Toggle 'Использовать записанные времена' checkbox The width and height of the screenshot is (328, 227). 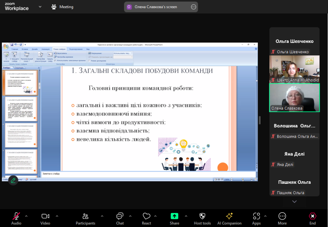coord(55,60)
